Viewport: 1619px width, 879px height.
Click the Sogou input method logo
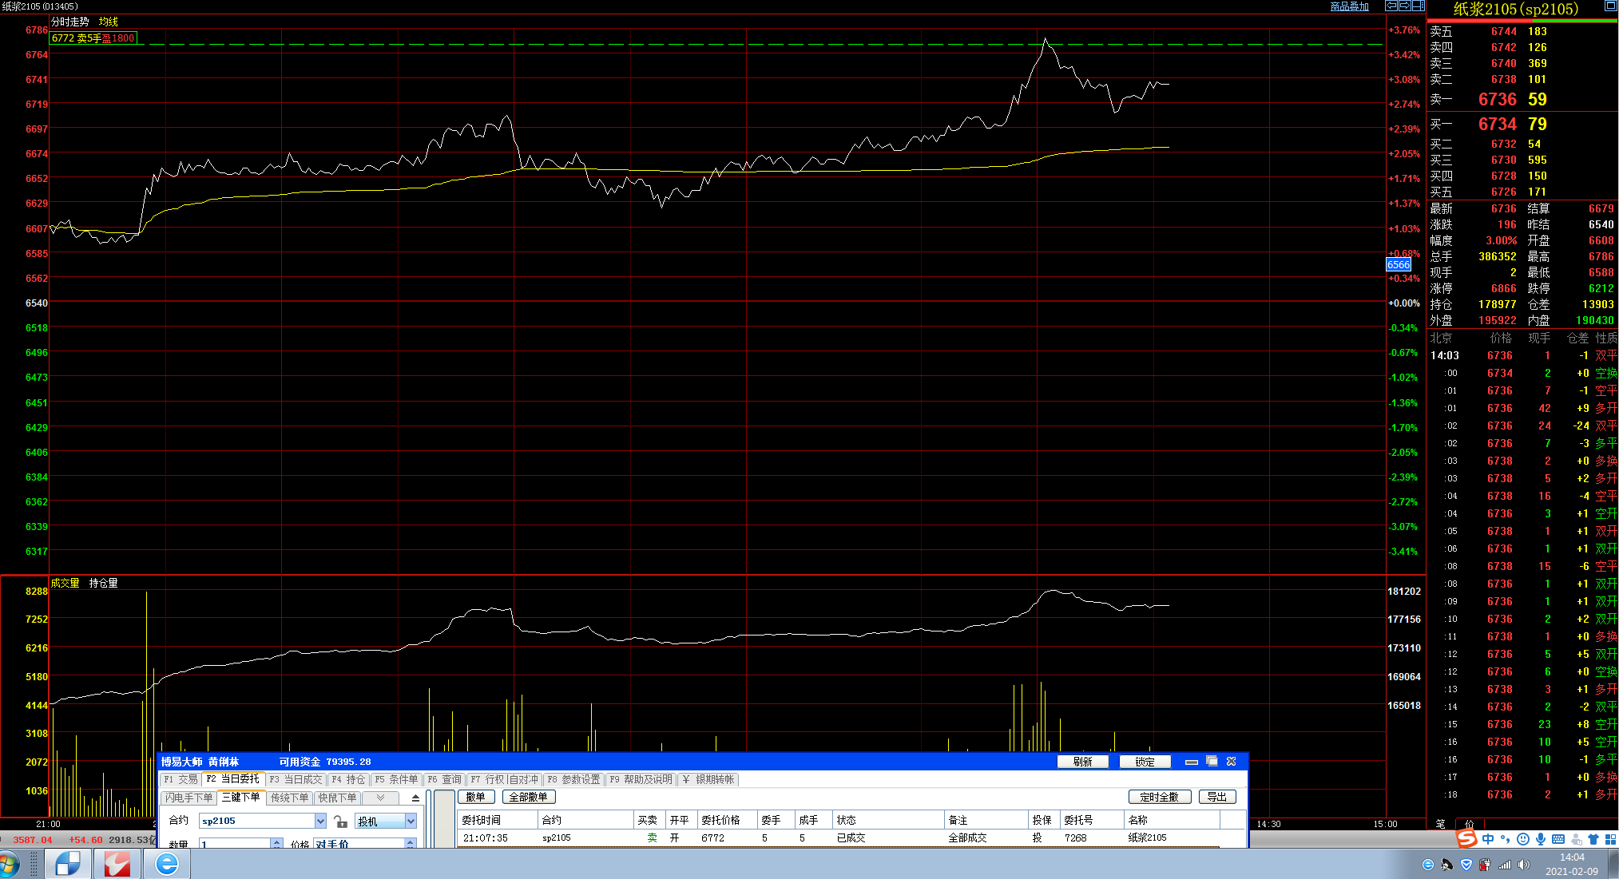tap(1466, 839)
